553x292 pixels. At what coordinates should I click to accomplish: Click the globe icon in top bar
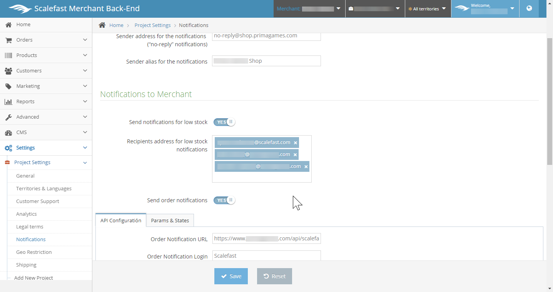(529, 8)
